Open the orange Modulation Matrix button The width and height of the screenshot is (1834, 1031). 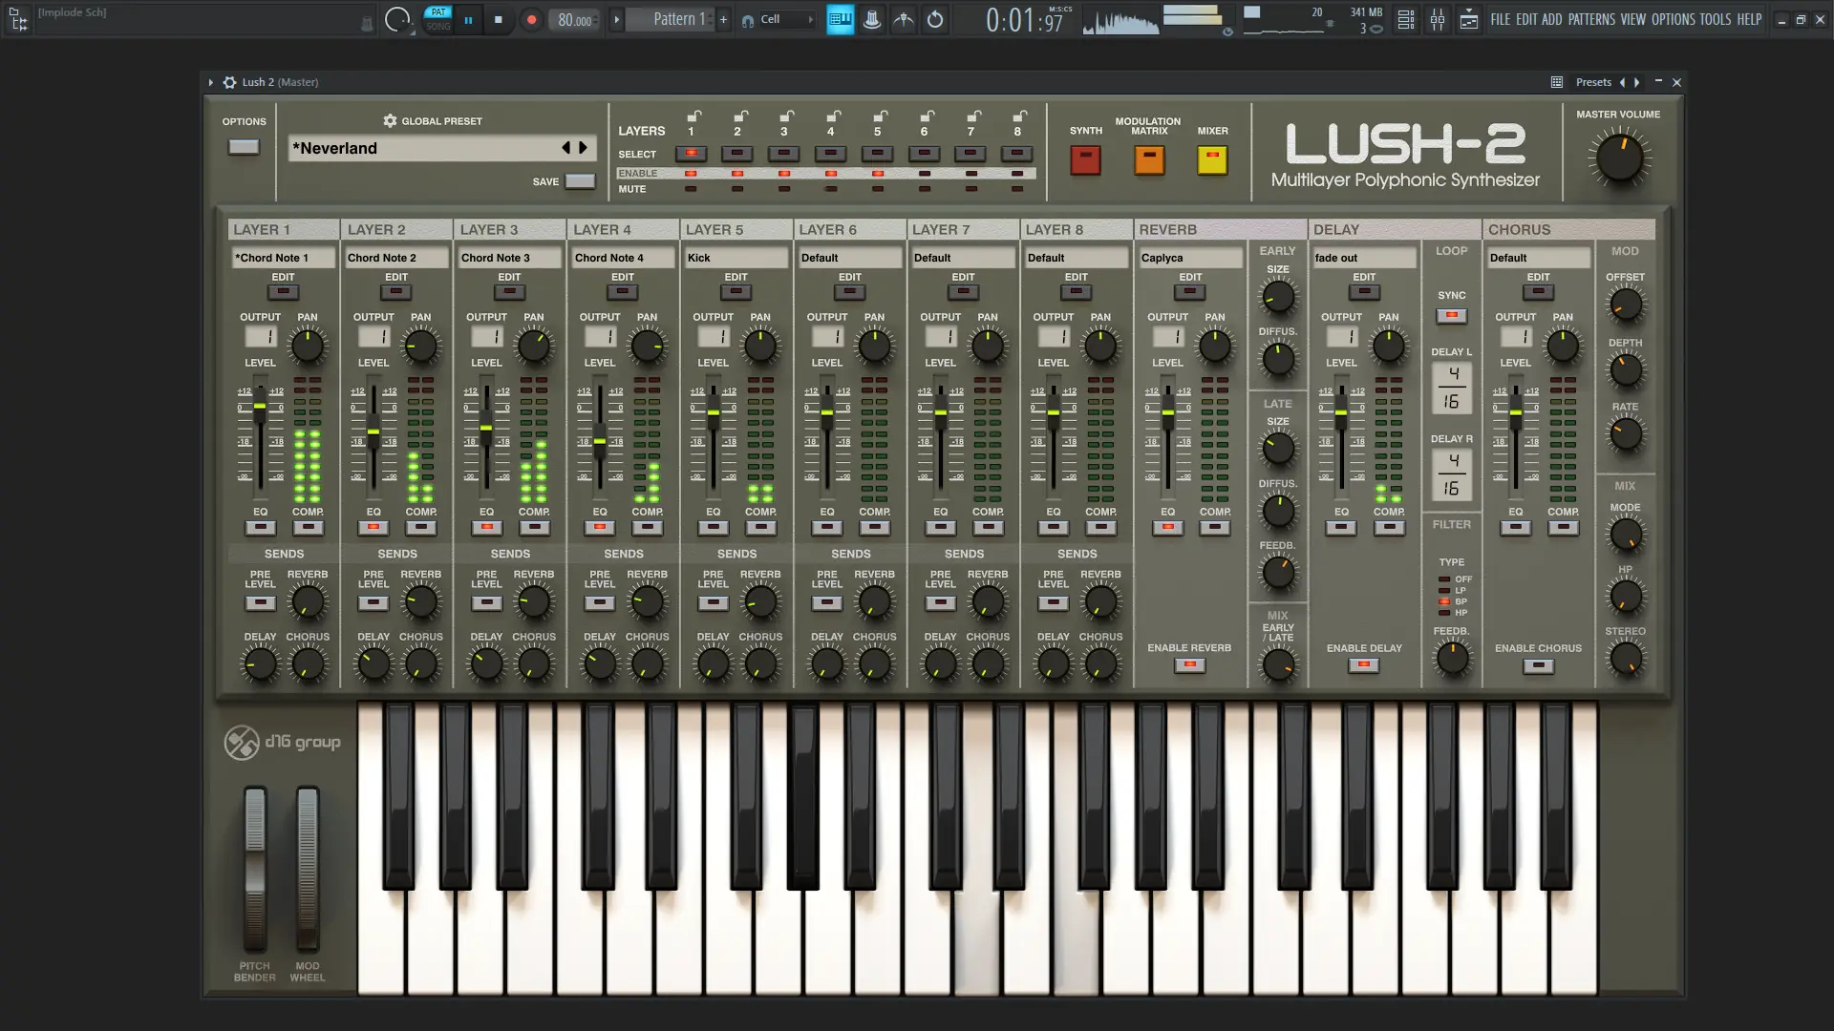point(1149,159)
